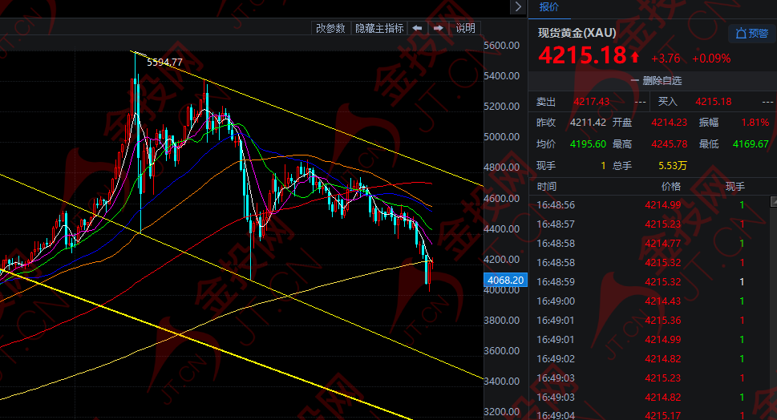Viewport: 777px width, 420px height.
Task: Click the 3400.00 axis label
Action: [501, 382]
